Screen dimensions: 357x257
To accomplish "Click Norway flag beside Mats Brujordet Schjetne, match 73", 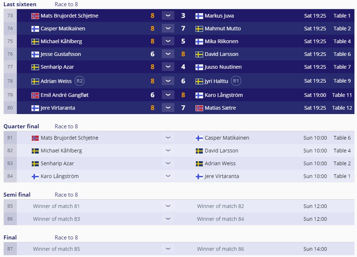I will tap(35, 16).
